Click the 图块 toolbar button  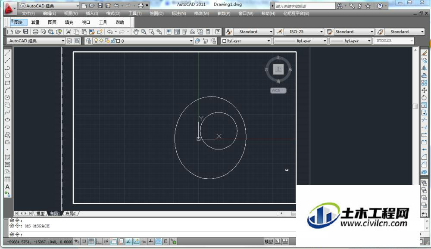tap(19, 22)
